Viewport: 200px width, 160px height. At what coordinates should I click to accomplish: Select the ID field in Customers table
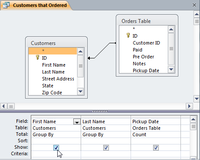pyautogui.click(x=52, y=58)
